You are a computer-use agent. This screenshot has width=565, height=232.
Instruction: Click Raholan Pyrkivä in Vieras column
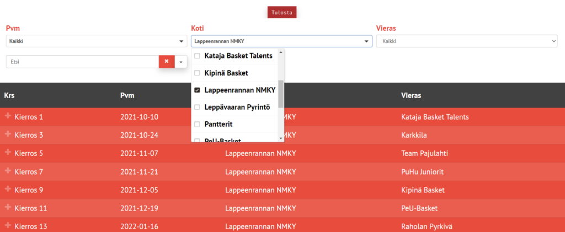tap(427, 226)
